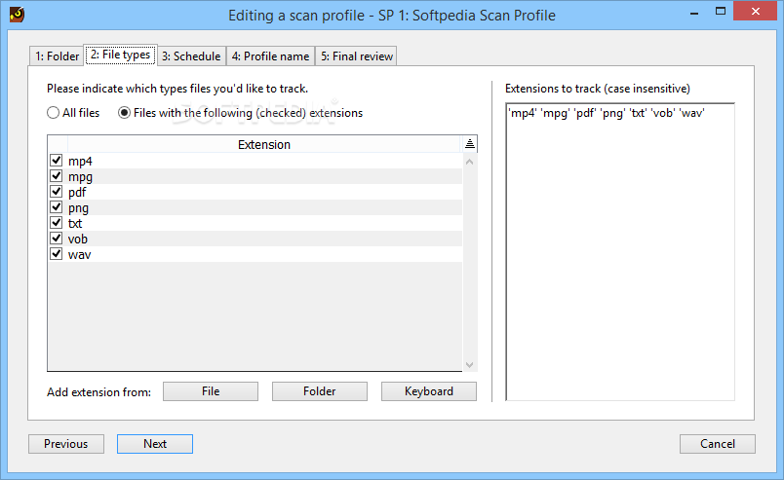This screenshot has width=784, height=480.
Task: Open the 3: Schedule tab
Action: point(191,56)
